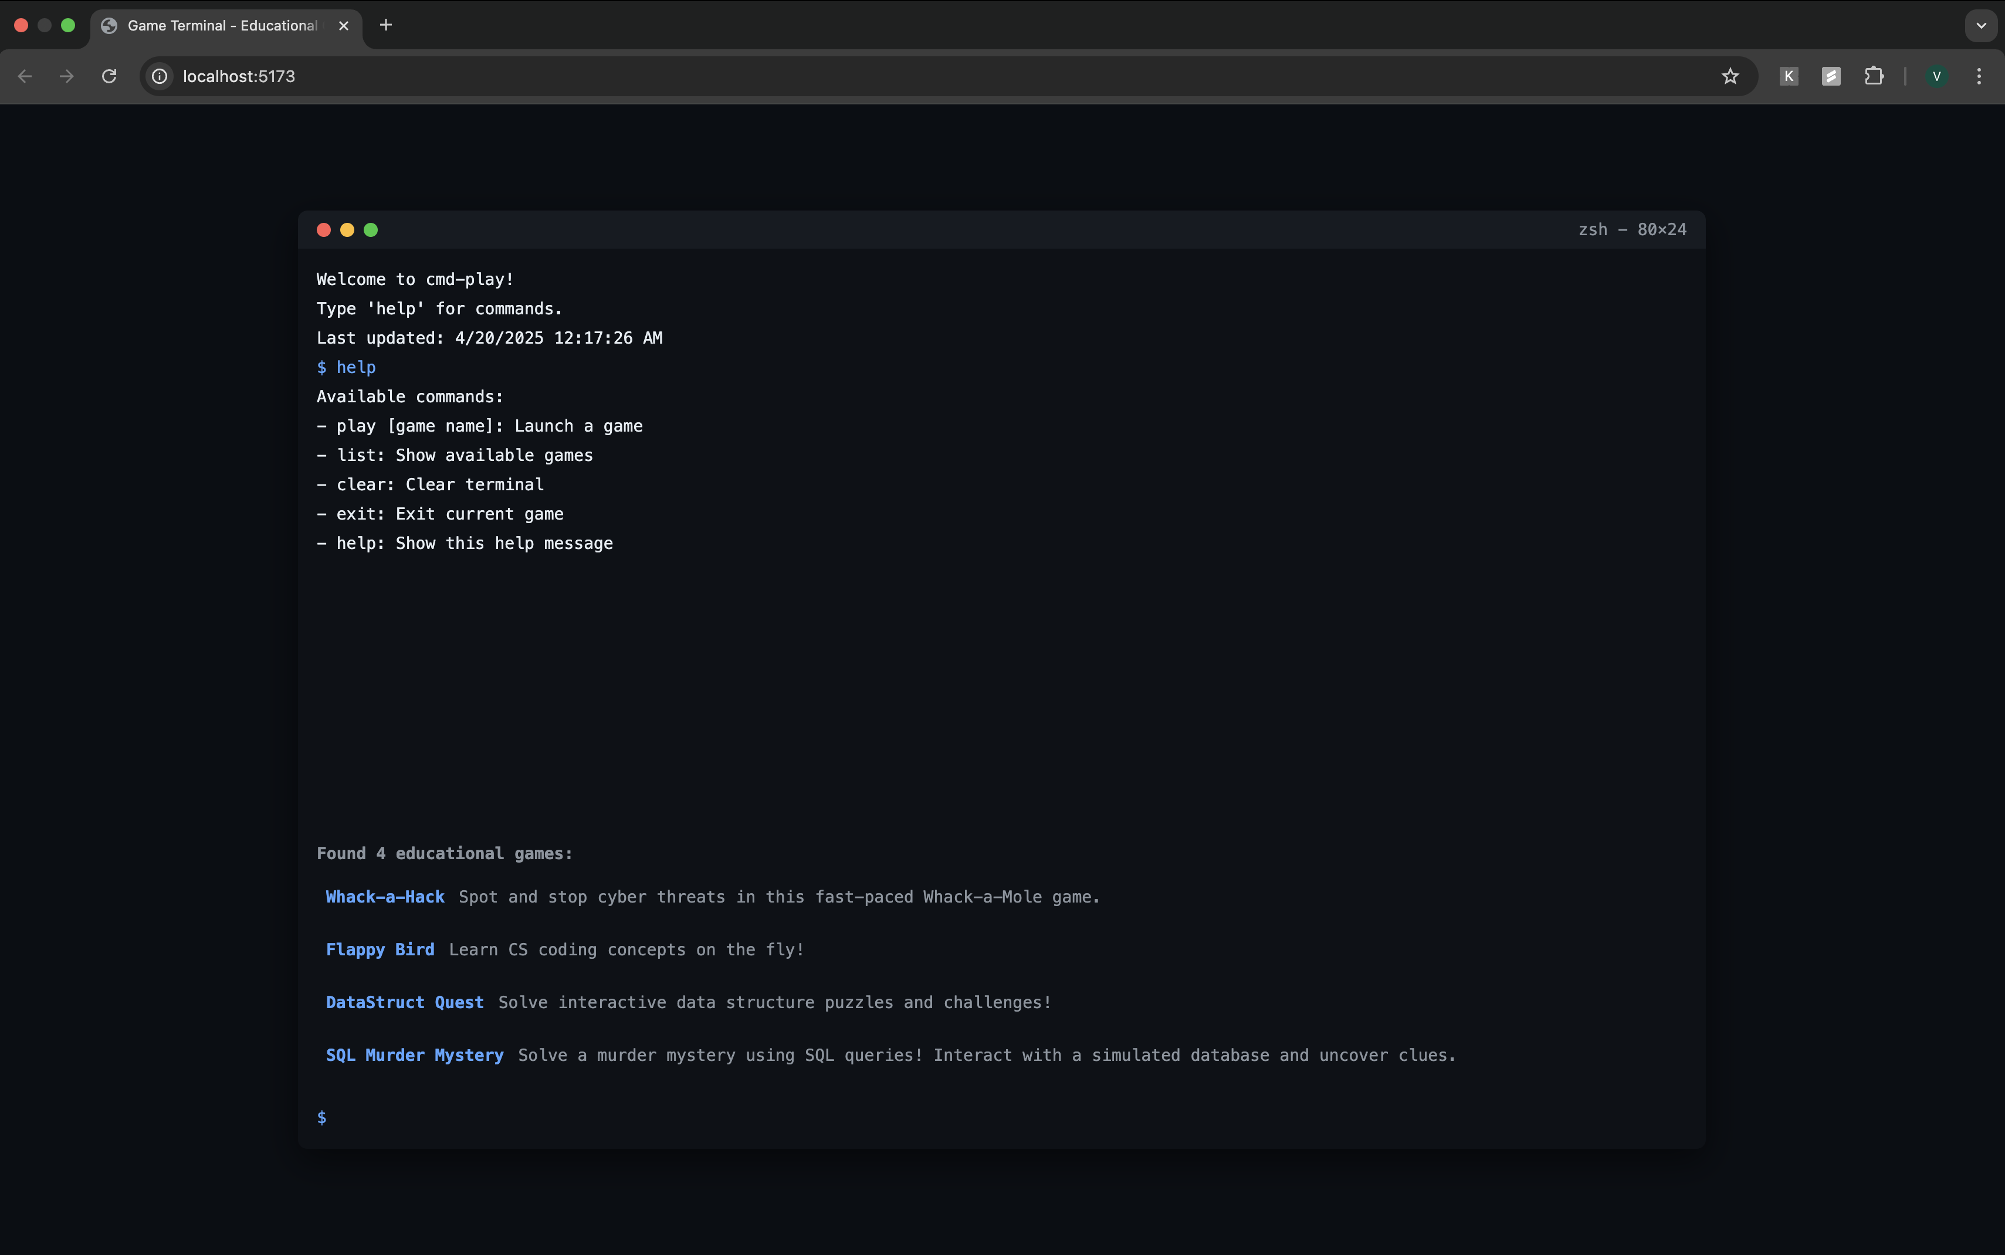The image size is (2005, 1255).
Task: Click the striped extension icon beside K
Action: coord(1831,76)
